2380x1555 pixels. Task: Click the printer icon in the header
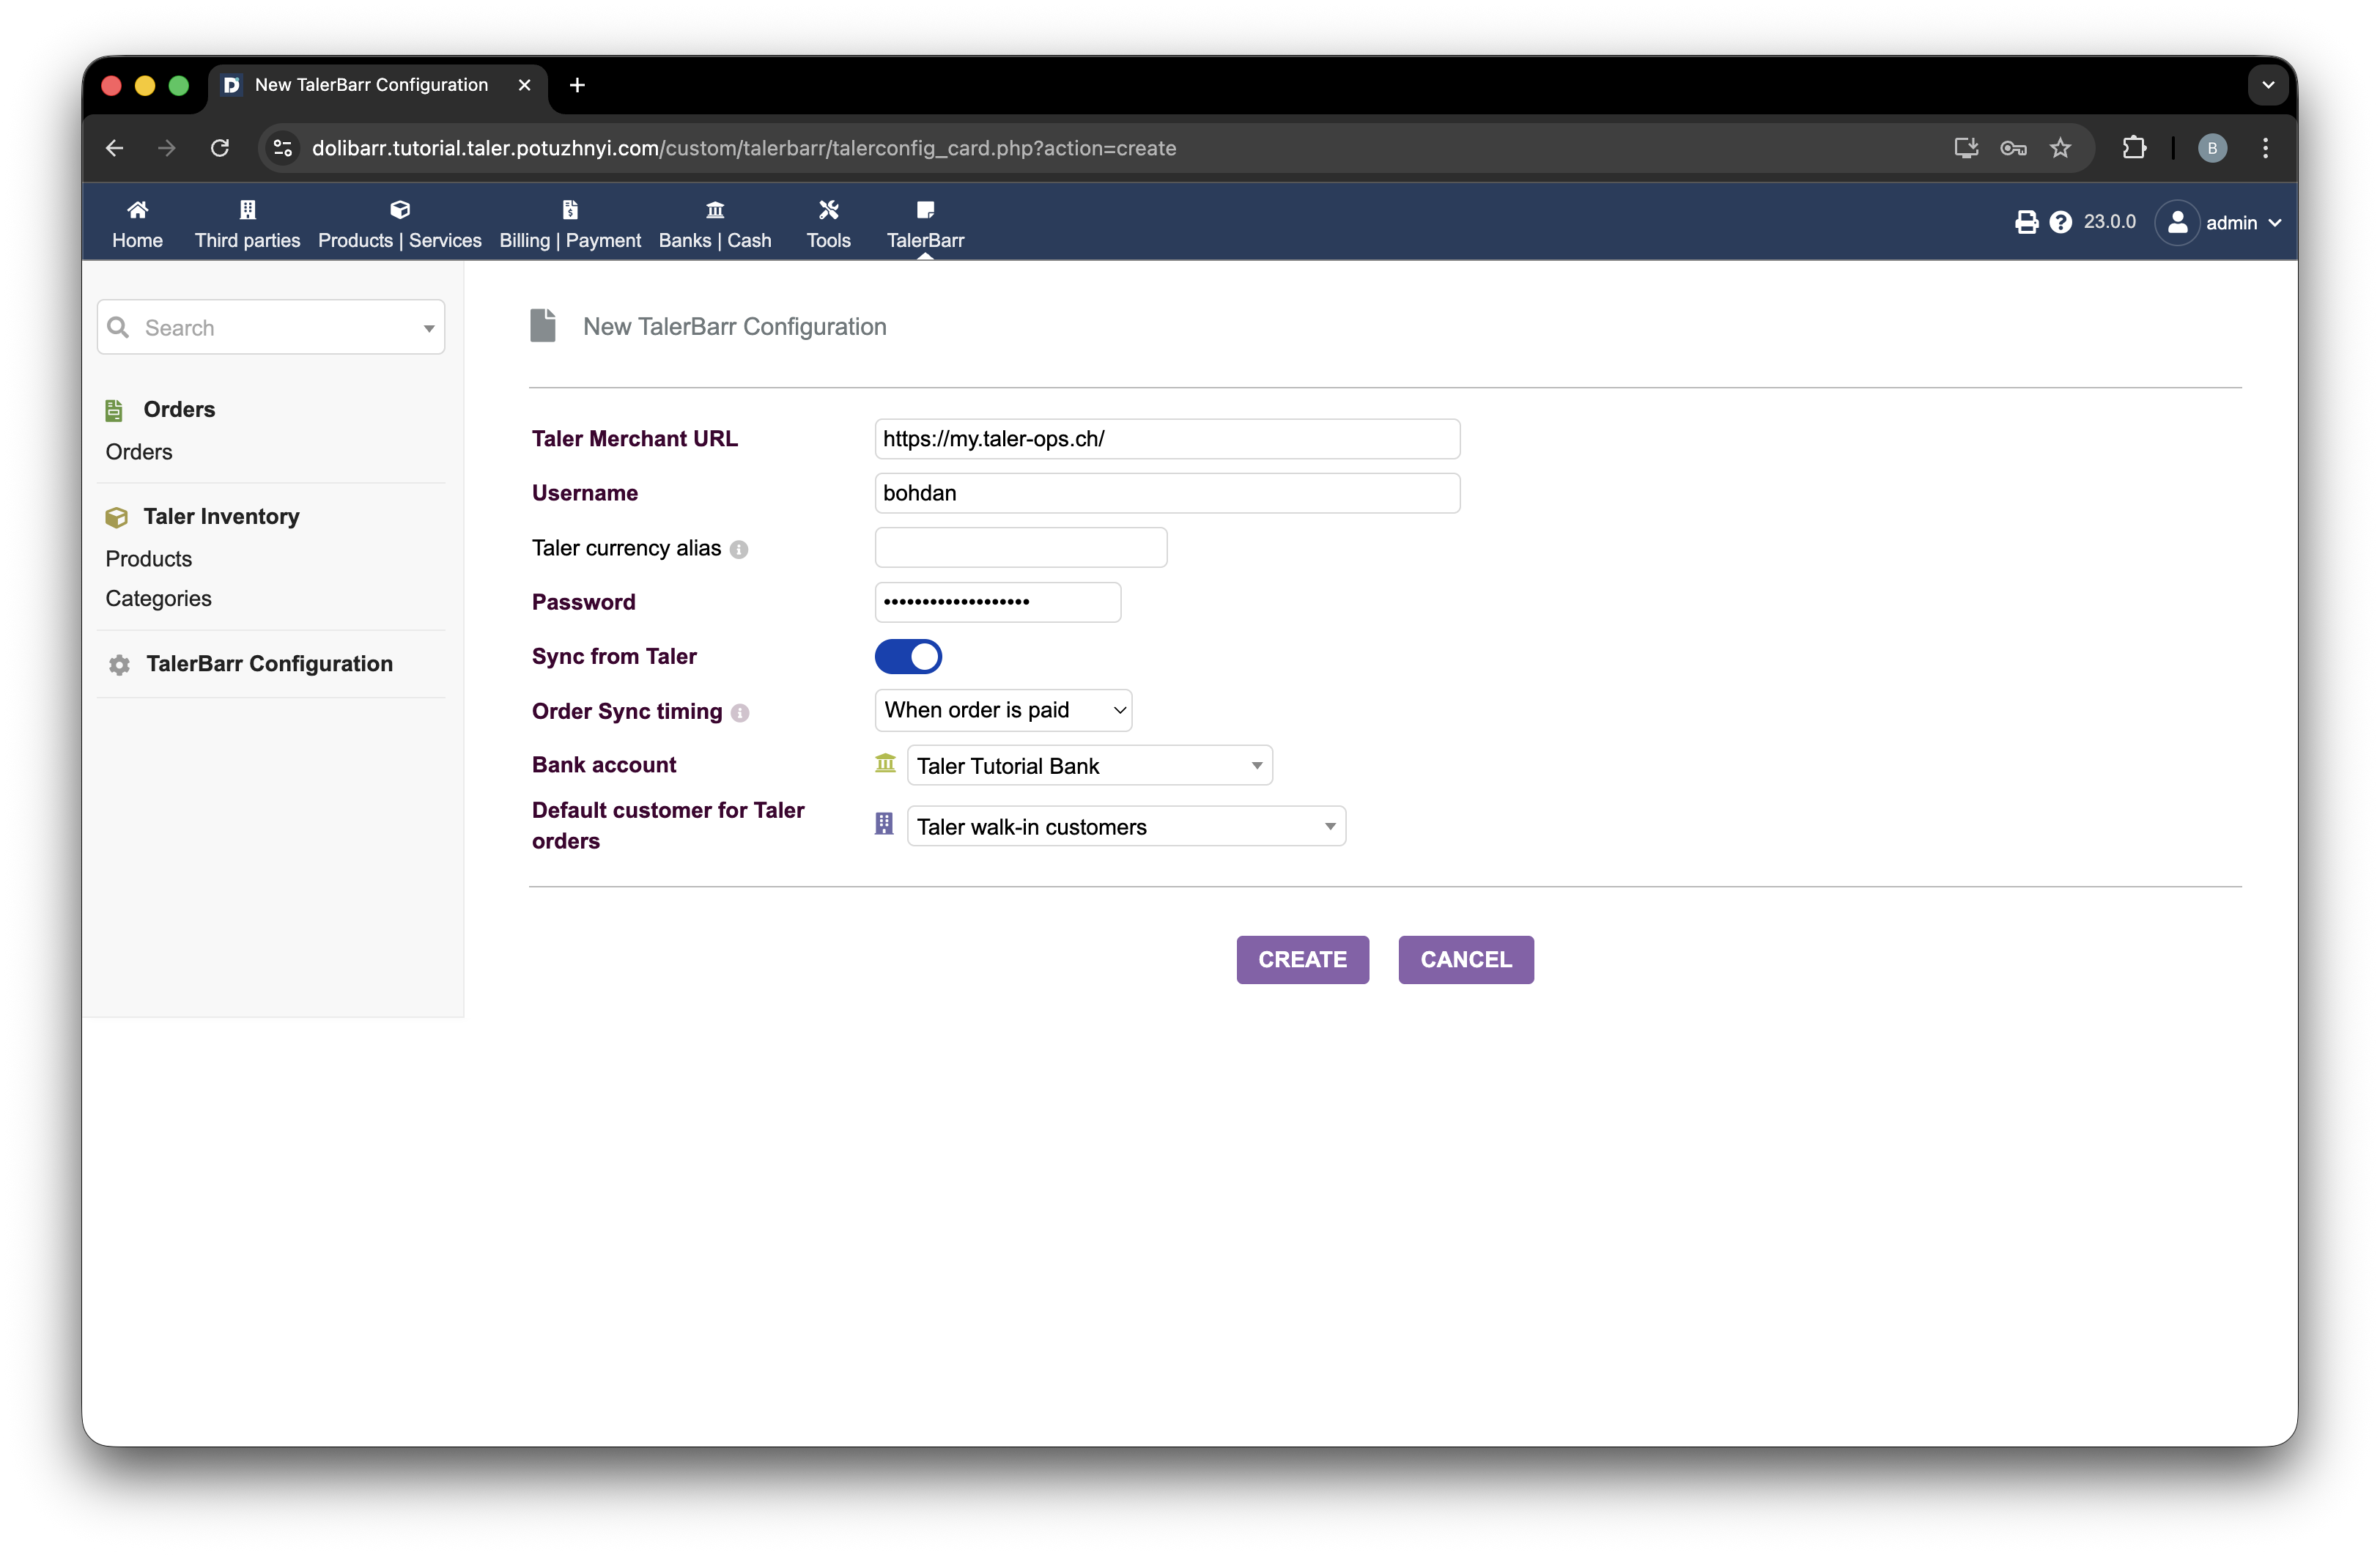tap(2026, 222)
